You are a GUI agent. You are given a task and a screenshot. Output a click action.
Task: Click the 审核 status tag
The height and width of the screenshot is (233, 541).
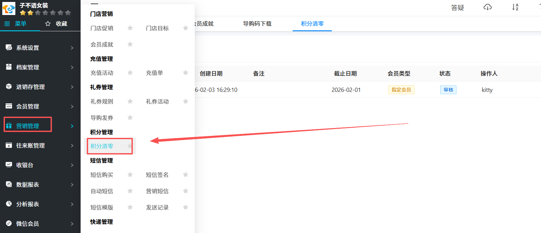[x=448, y=90]
